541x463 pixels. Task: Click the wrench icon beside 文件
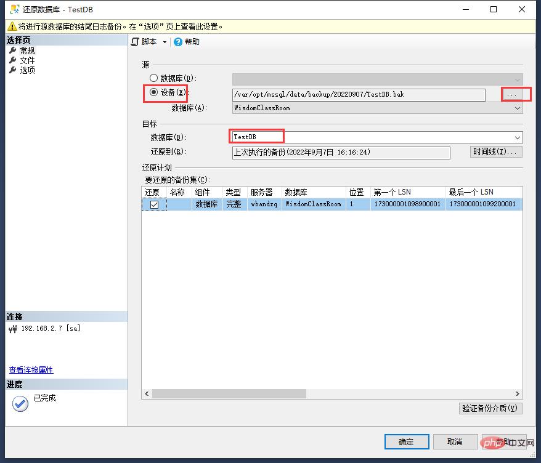(12, 60)
